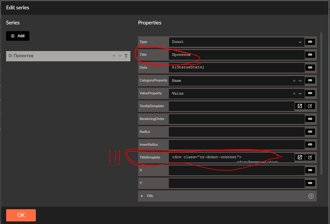Confirm with the OK button
Image resolution: width=330 pixels, height=224 pixels.
21,215
